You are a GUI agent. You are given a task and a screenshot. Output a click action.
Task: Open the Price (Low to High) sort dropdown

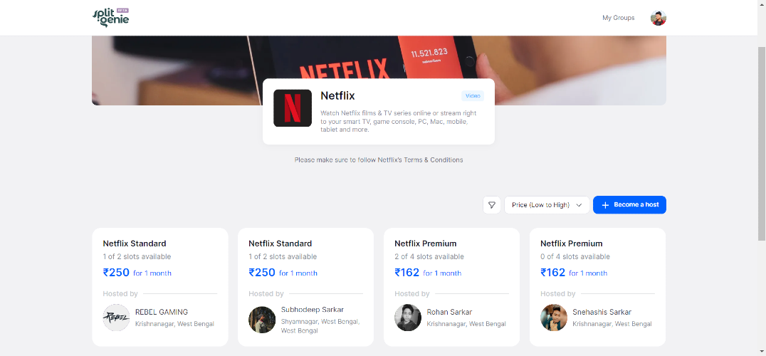(547, 205)
